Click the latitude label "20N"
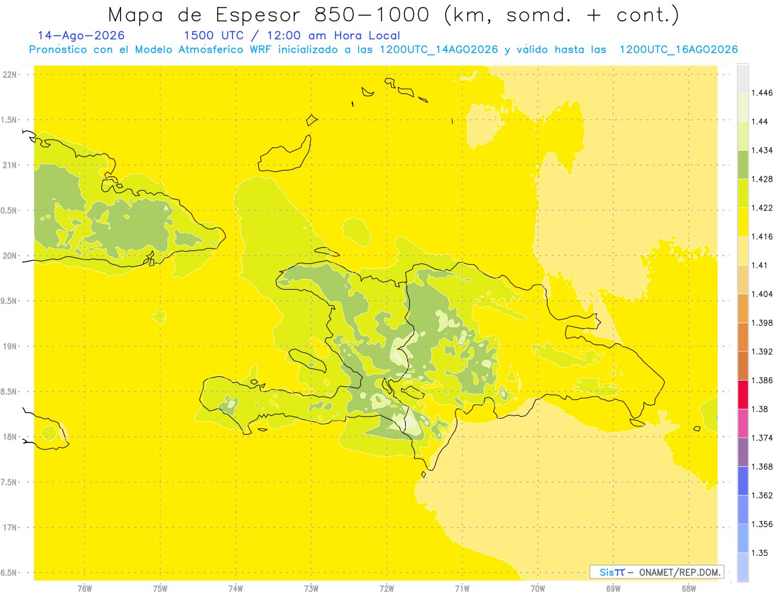 (x=10, y=256)
